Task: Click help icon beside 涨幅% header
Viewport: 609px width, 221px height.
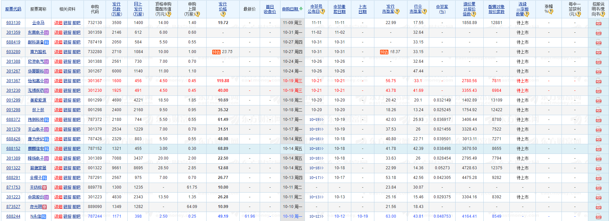Action: coord(551,11)
